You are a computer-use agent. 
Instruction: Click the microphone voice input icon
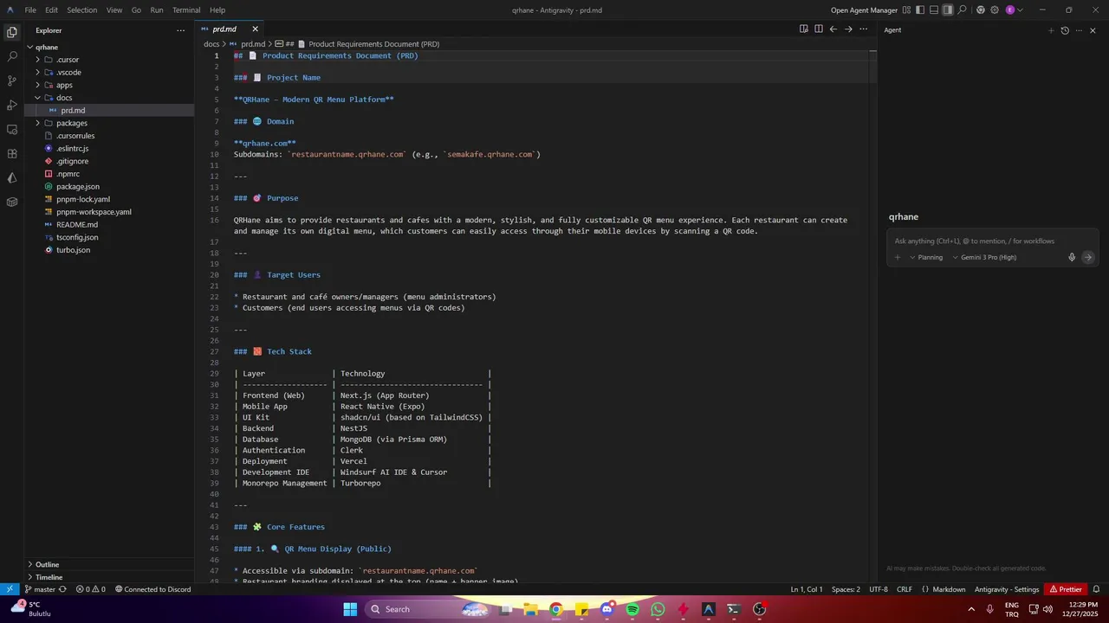(x=1072, y=257)
